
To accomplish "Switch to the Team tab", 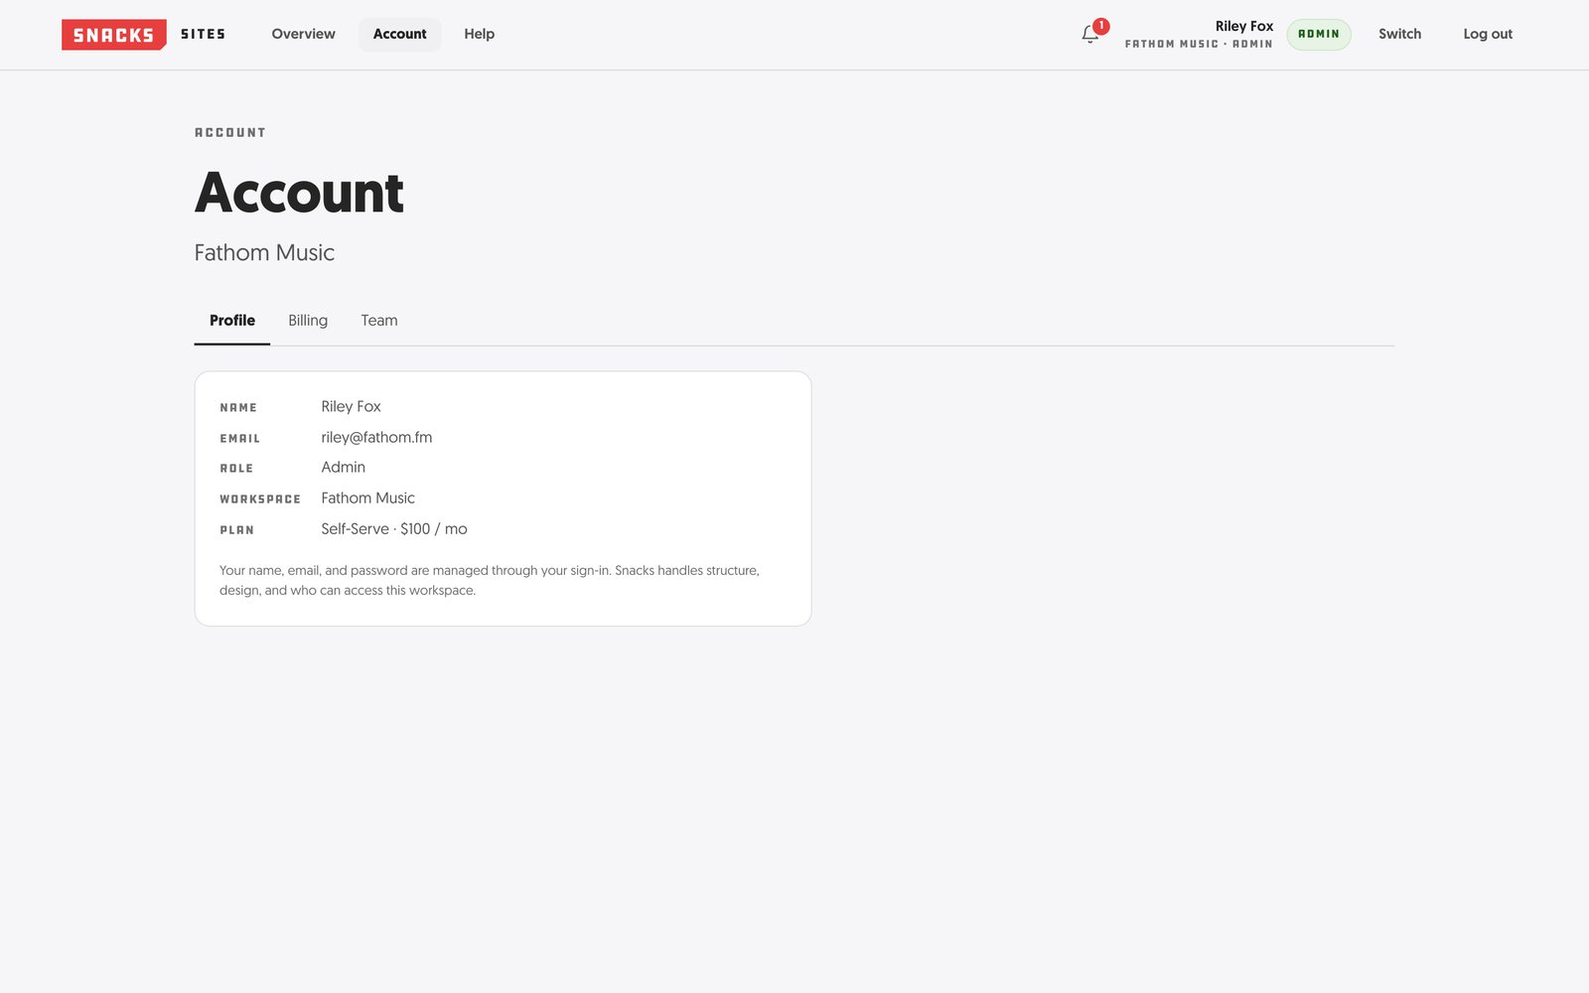I will (x=378, y=320).
